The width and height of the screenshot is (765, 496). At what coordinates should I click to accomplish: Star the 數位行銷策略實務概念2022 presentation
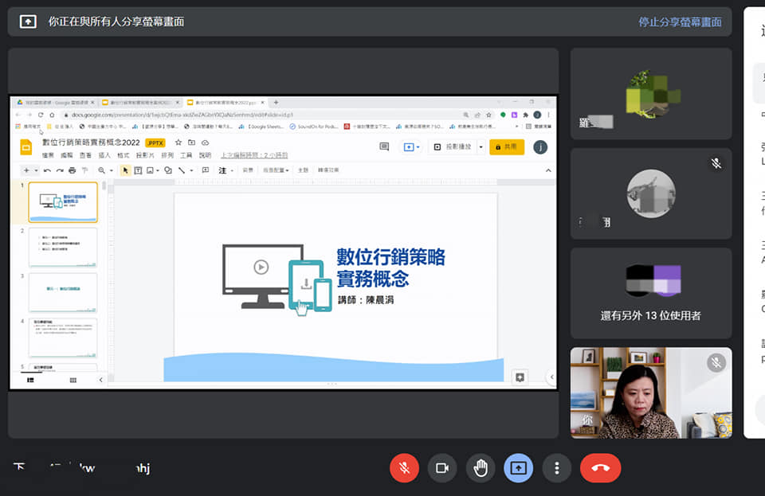[178, 143]
